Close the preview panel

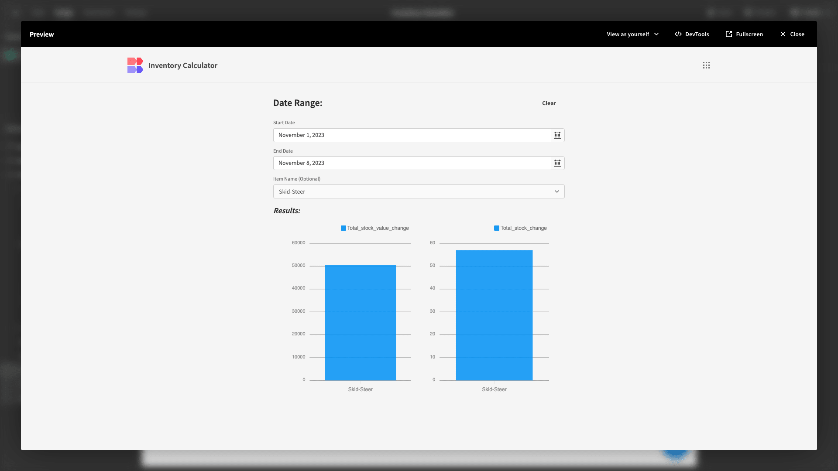click(x=792, y=34)
